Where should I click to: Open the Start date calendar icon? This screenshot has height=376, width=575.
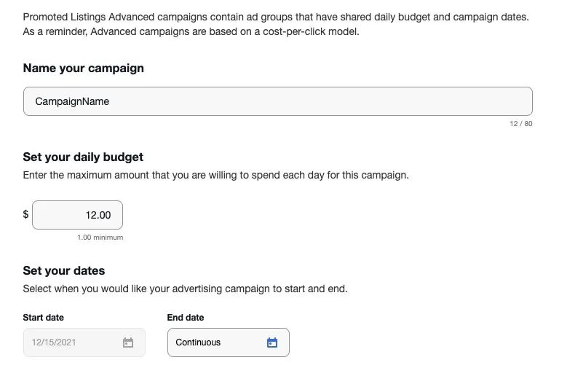click(128, 342)
